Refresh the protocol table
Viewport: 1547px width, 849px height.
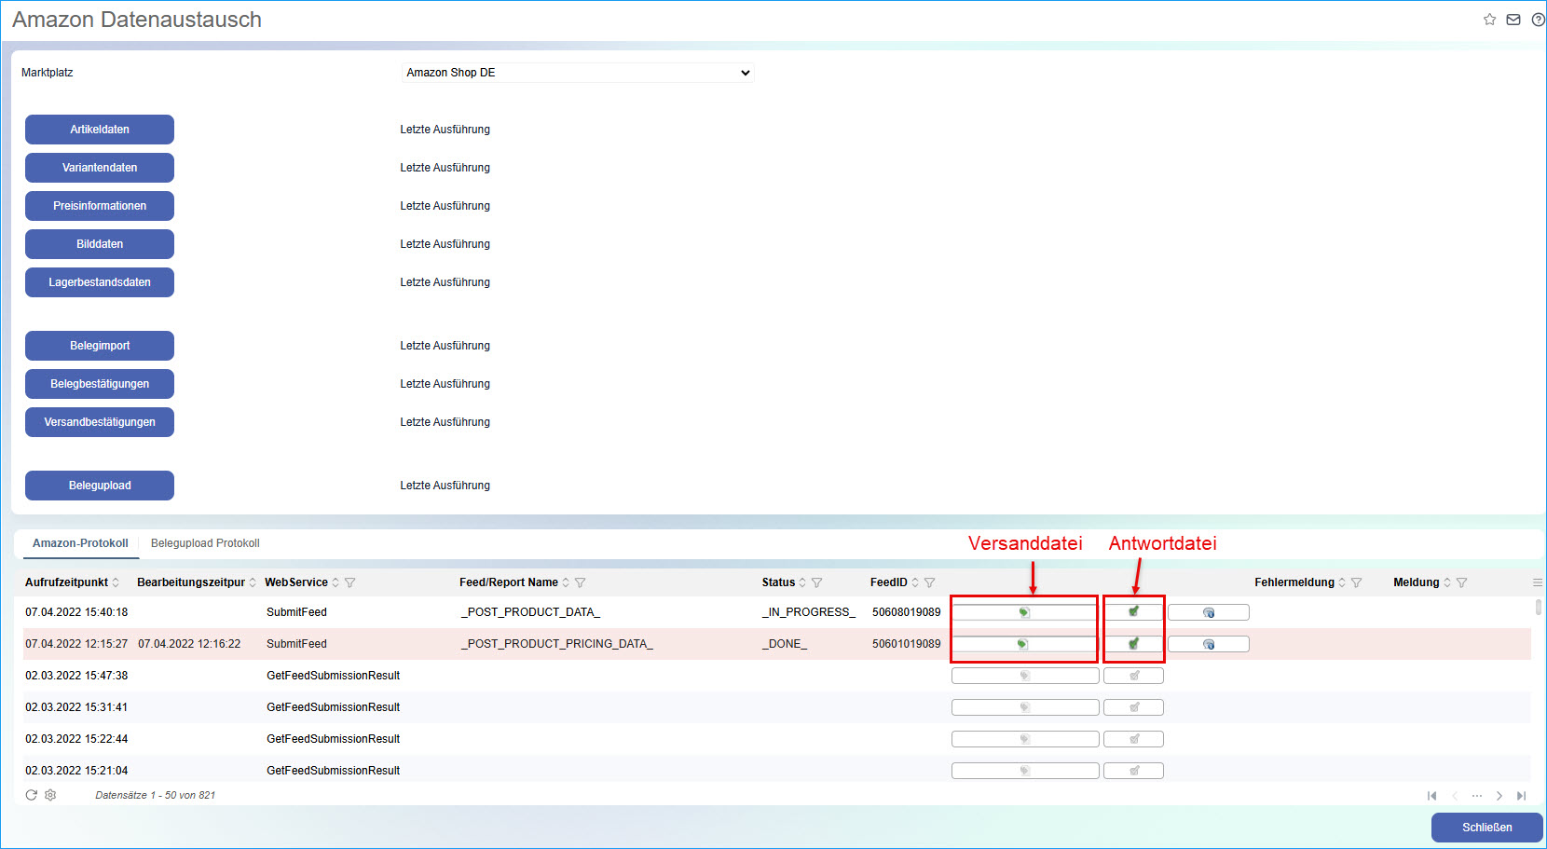click(x=32, y=795)
